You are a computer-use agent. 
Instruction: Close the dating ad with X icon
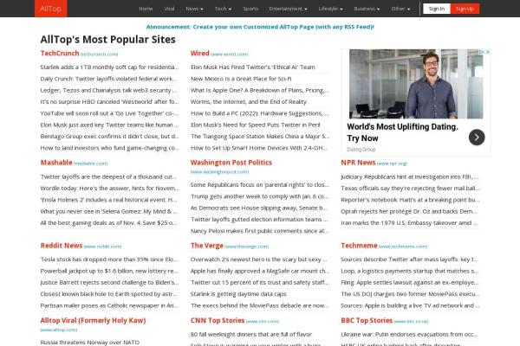pos(488,53)
